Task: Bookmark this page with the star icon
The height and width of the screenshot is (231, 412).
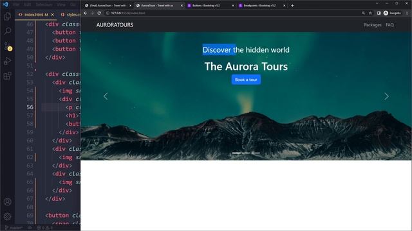Action: [371, 13]
